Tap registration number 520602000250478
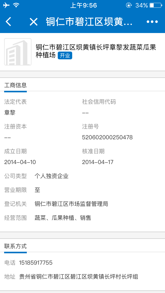Screen dimensions: 165x293 (107, 137)
